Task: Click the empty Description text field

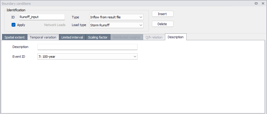Action: pos(87,47)
